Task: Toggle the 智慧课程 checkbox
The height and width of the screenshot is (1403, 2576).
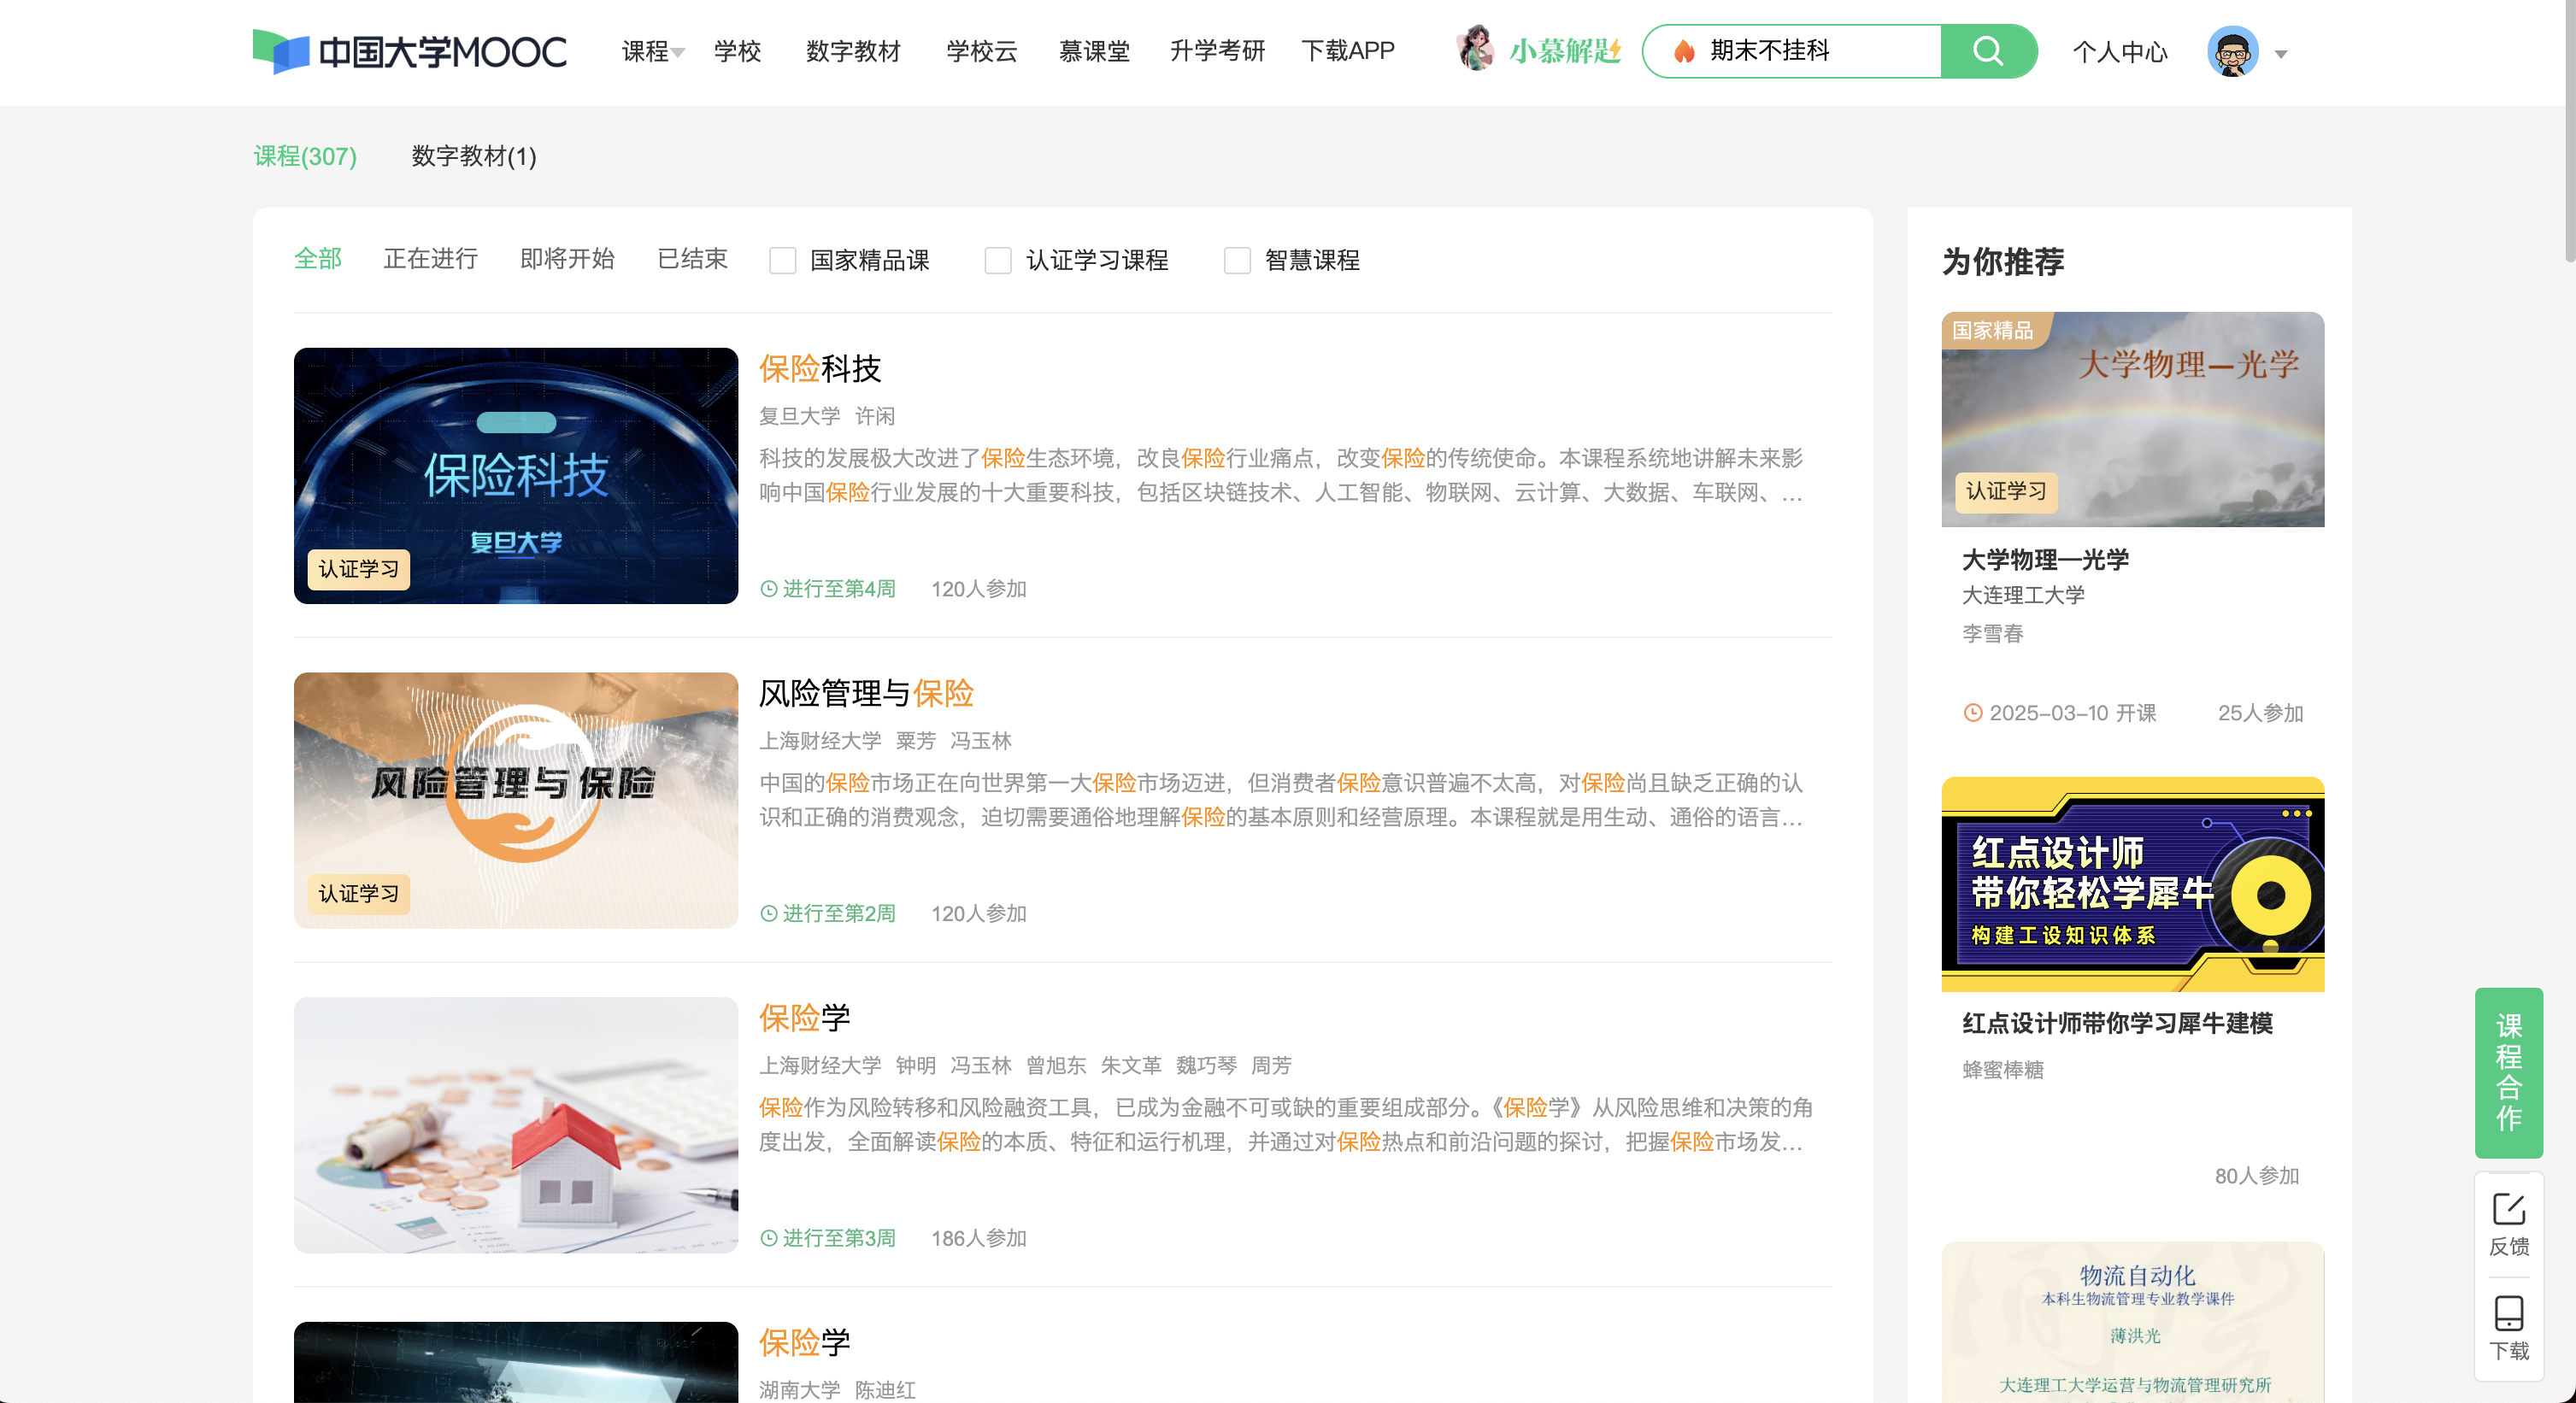Action: [x=1237, y=261]
